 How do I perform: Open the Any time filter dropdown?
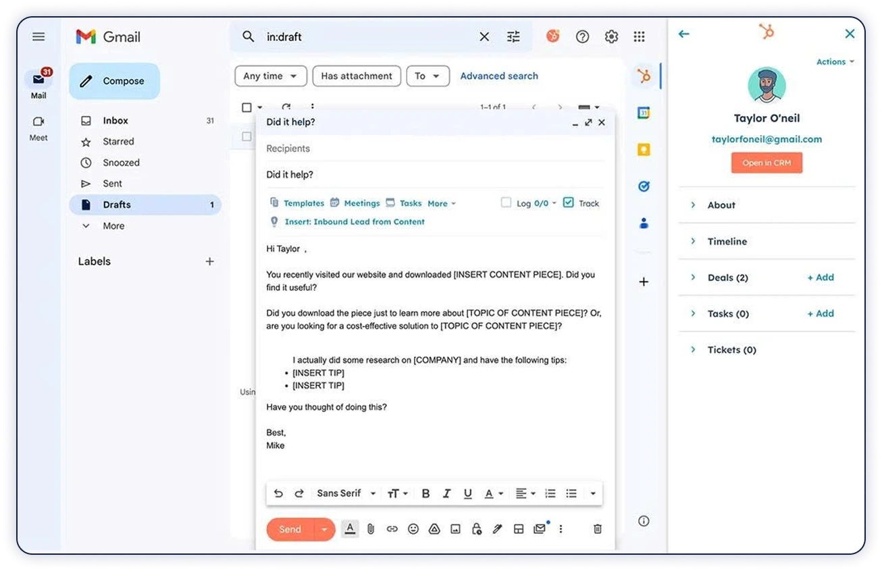[271, 76]
